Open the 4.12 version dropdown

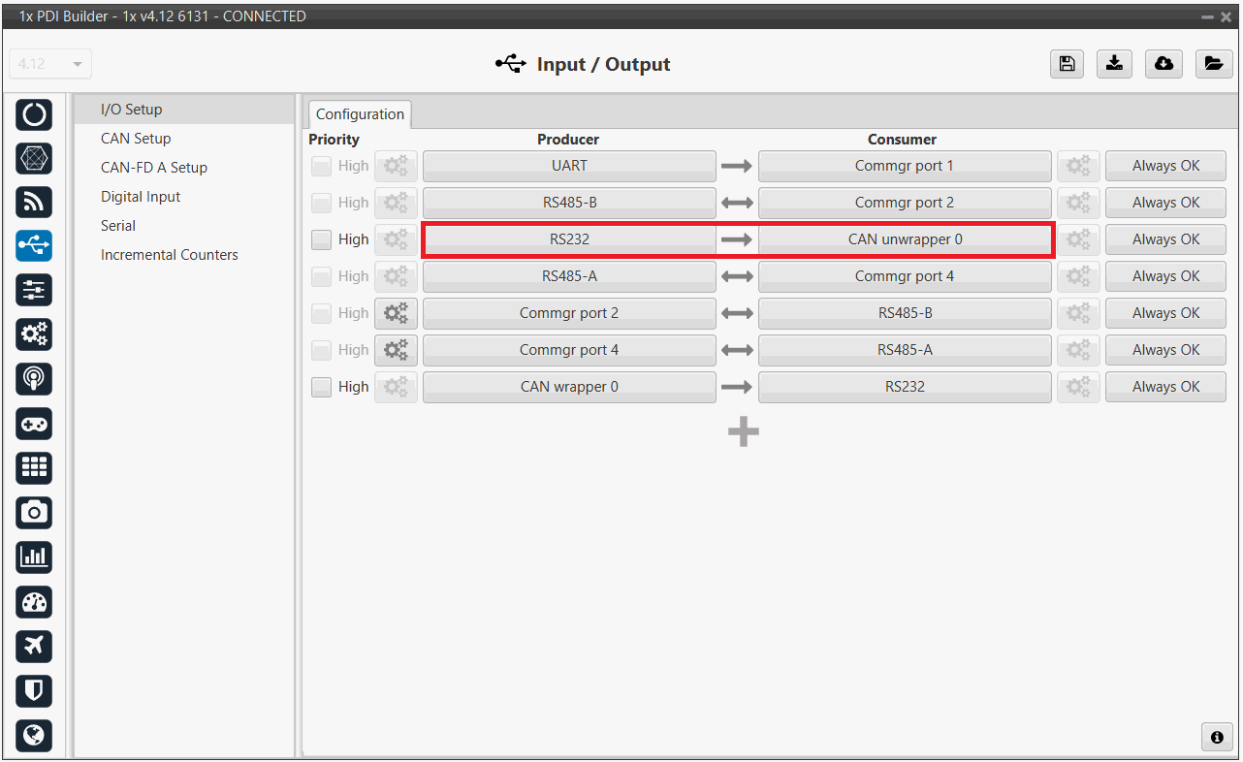tap(50, 64)
